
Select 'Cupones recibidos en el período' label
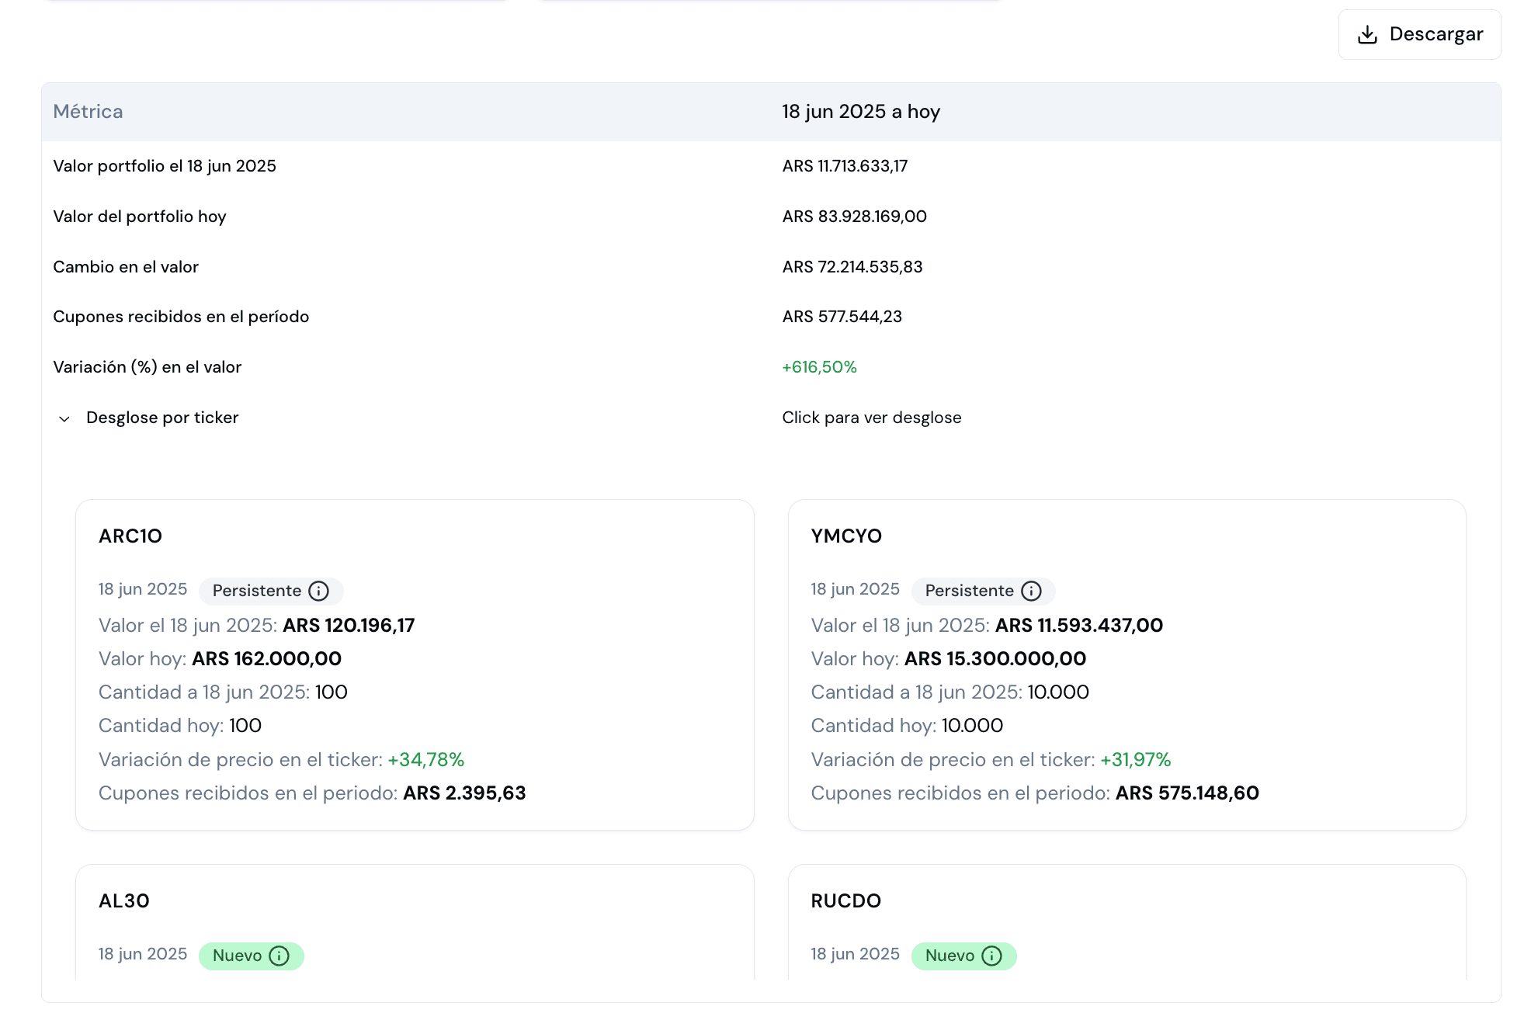point(181,317)
